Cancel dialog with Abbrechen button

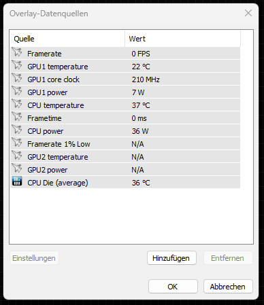click(x=228, y=287)
